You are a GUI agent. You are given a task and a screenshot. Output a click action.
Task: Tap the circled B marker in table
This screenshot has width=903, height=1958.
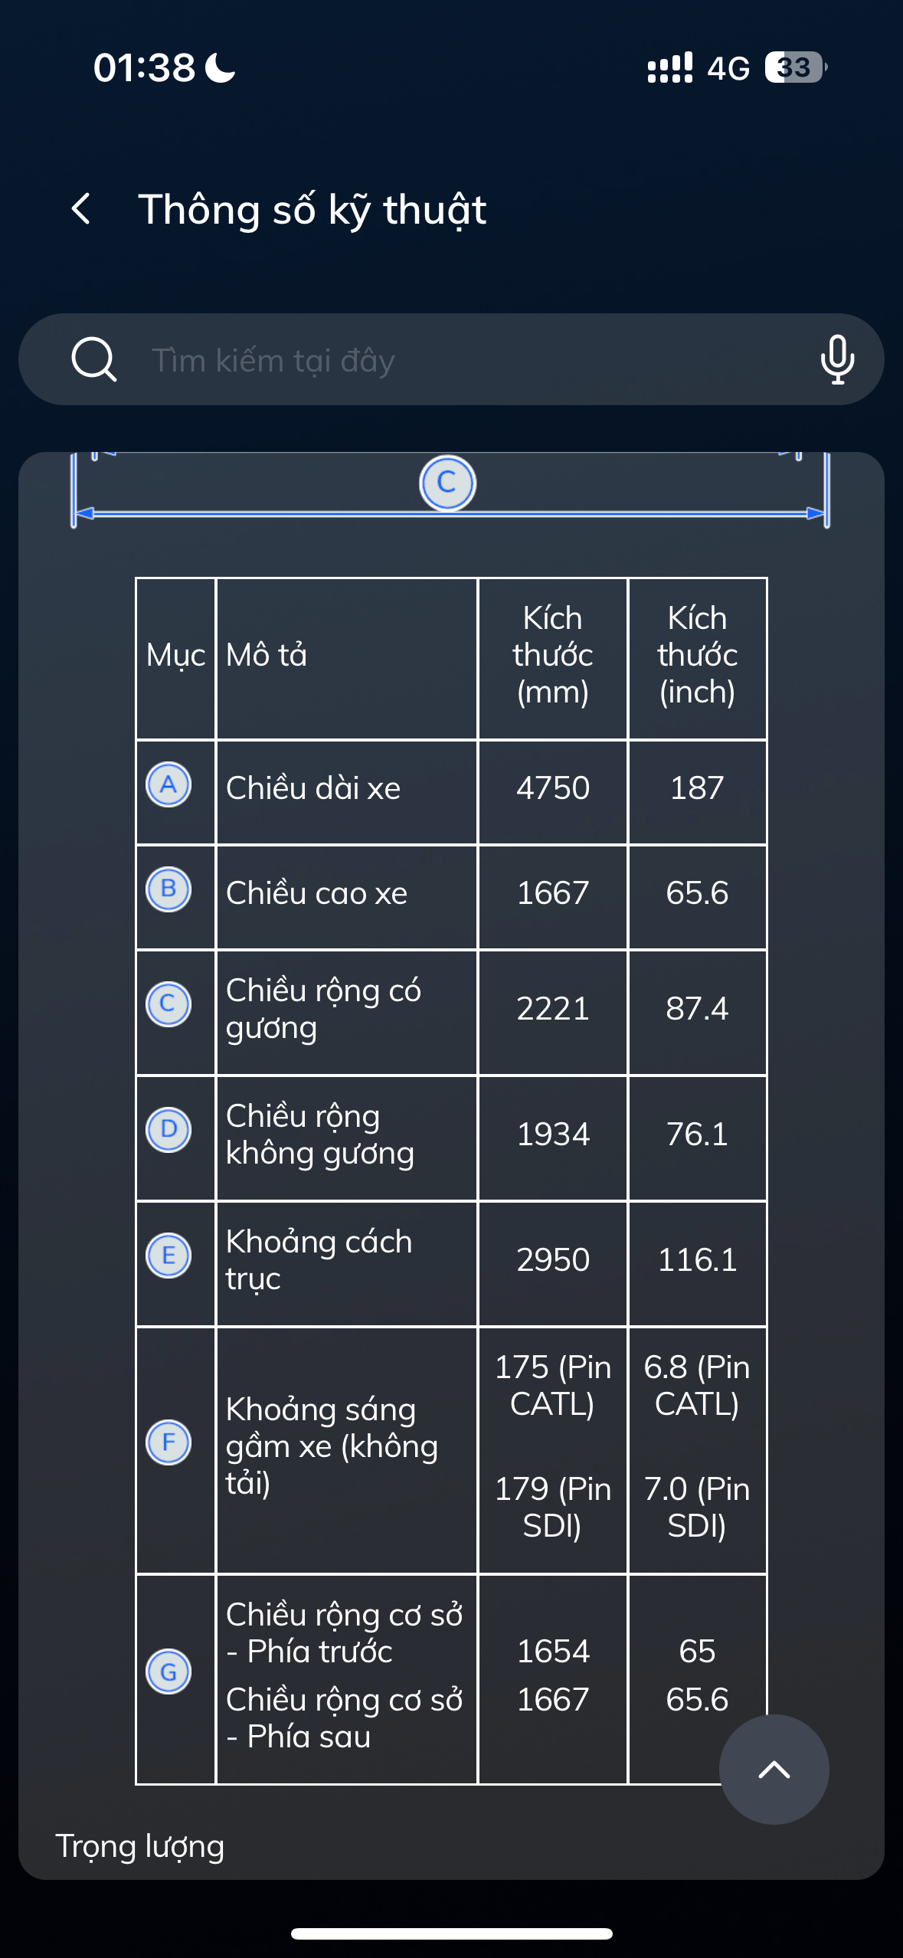point(168,889)
